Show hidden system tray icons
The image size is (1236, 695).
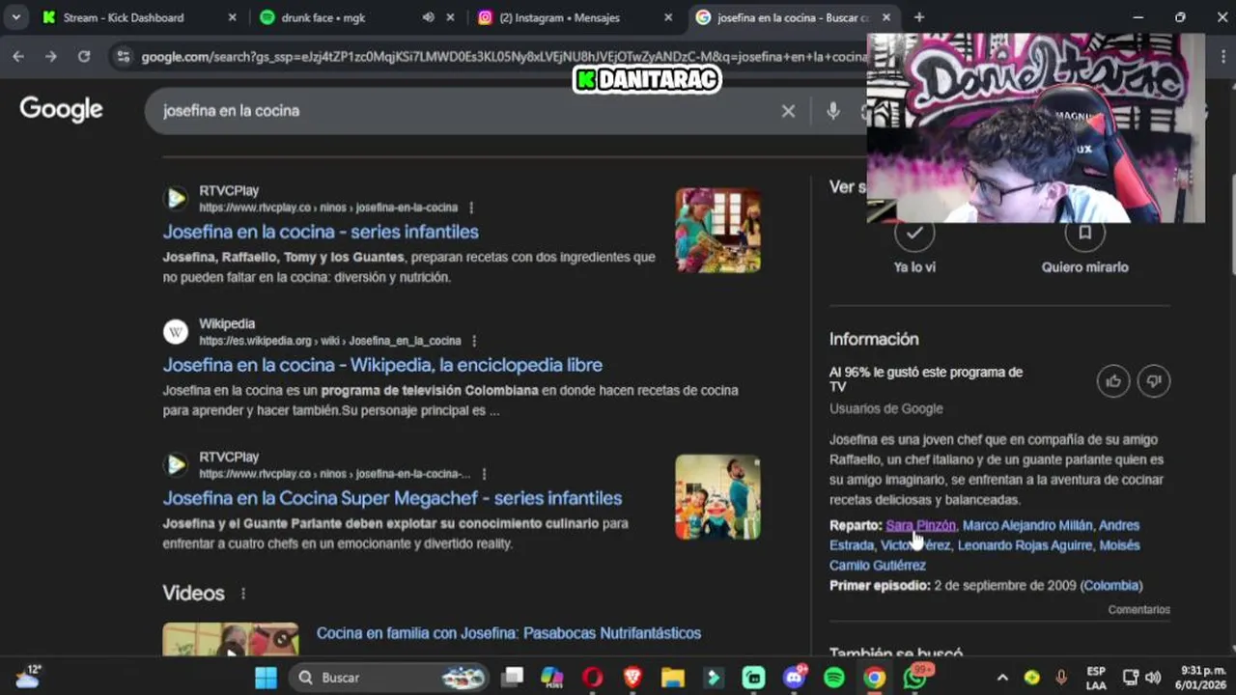[1002, 678]
